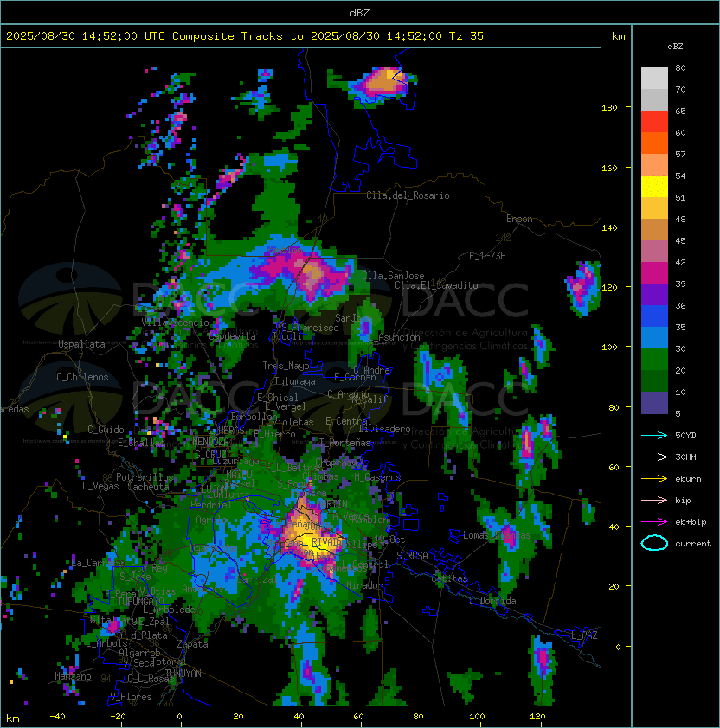Click the 'Manzano' map label
720x728 pixels.
73,676
